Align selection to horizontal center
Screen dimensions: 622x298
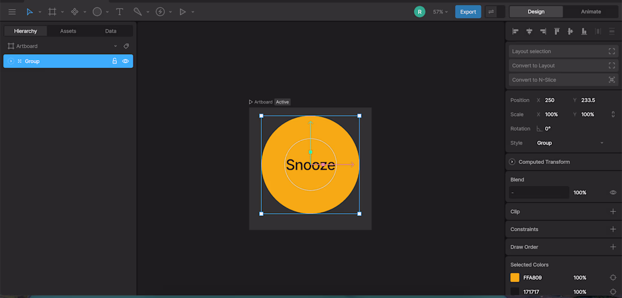tap(529, 31)
